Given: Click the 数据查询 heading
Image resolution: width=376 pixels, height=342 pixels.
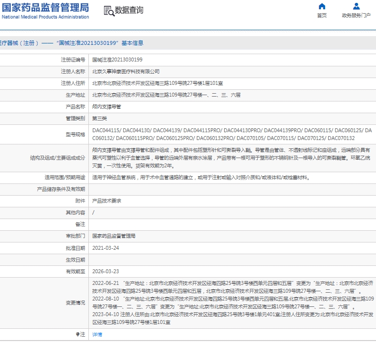Looking at the screenshot, I should [129, 10].
